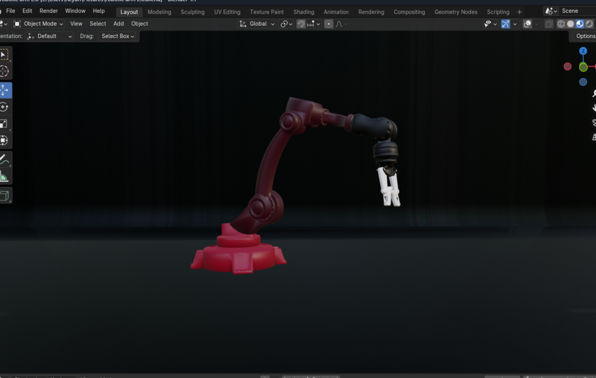The width and height of the screenshot is (596, 378).
Task: Toggle X-Ray view mode
Action: (548, 24)
